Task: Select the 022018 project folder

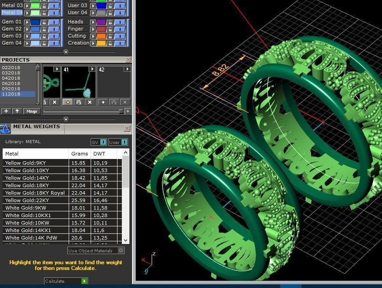Action: pyautogui.click(x=11, y=67)
